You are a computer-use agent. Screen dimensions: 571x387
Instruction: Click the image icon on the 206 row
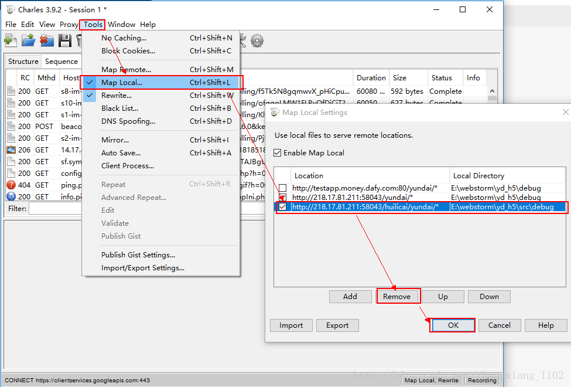[x=11, y=150]
